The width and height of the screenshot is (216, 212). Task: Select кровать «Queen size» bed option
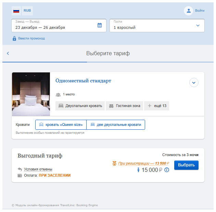click(61, 125)
